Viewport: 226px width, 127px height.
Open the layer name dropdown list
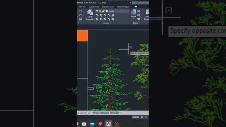pyautogui.click(x=128, y=11)
